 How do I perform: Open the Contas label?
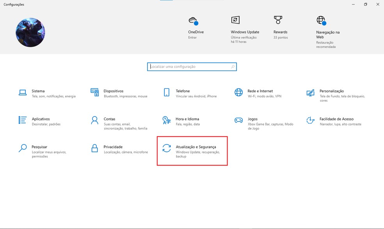[x=109, y=119]
